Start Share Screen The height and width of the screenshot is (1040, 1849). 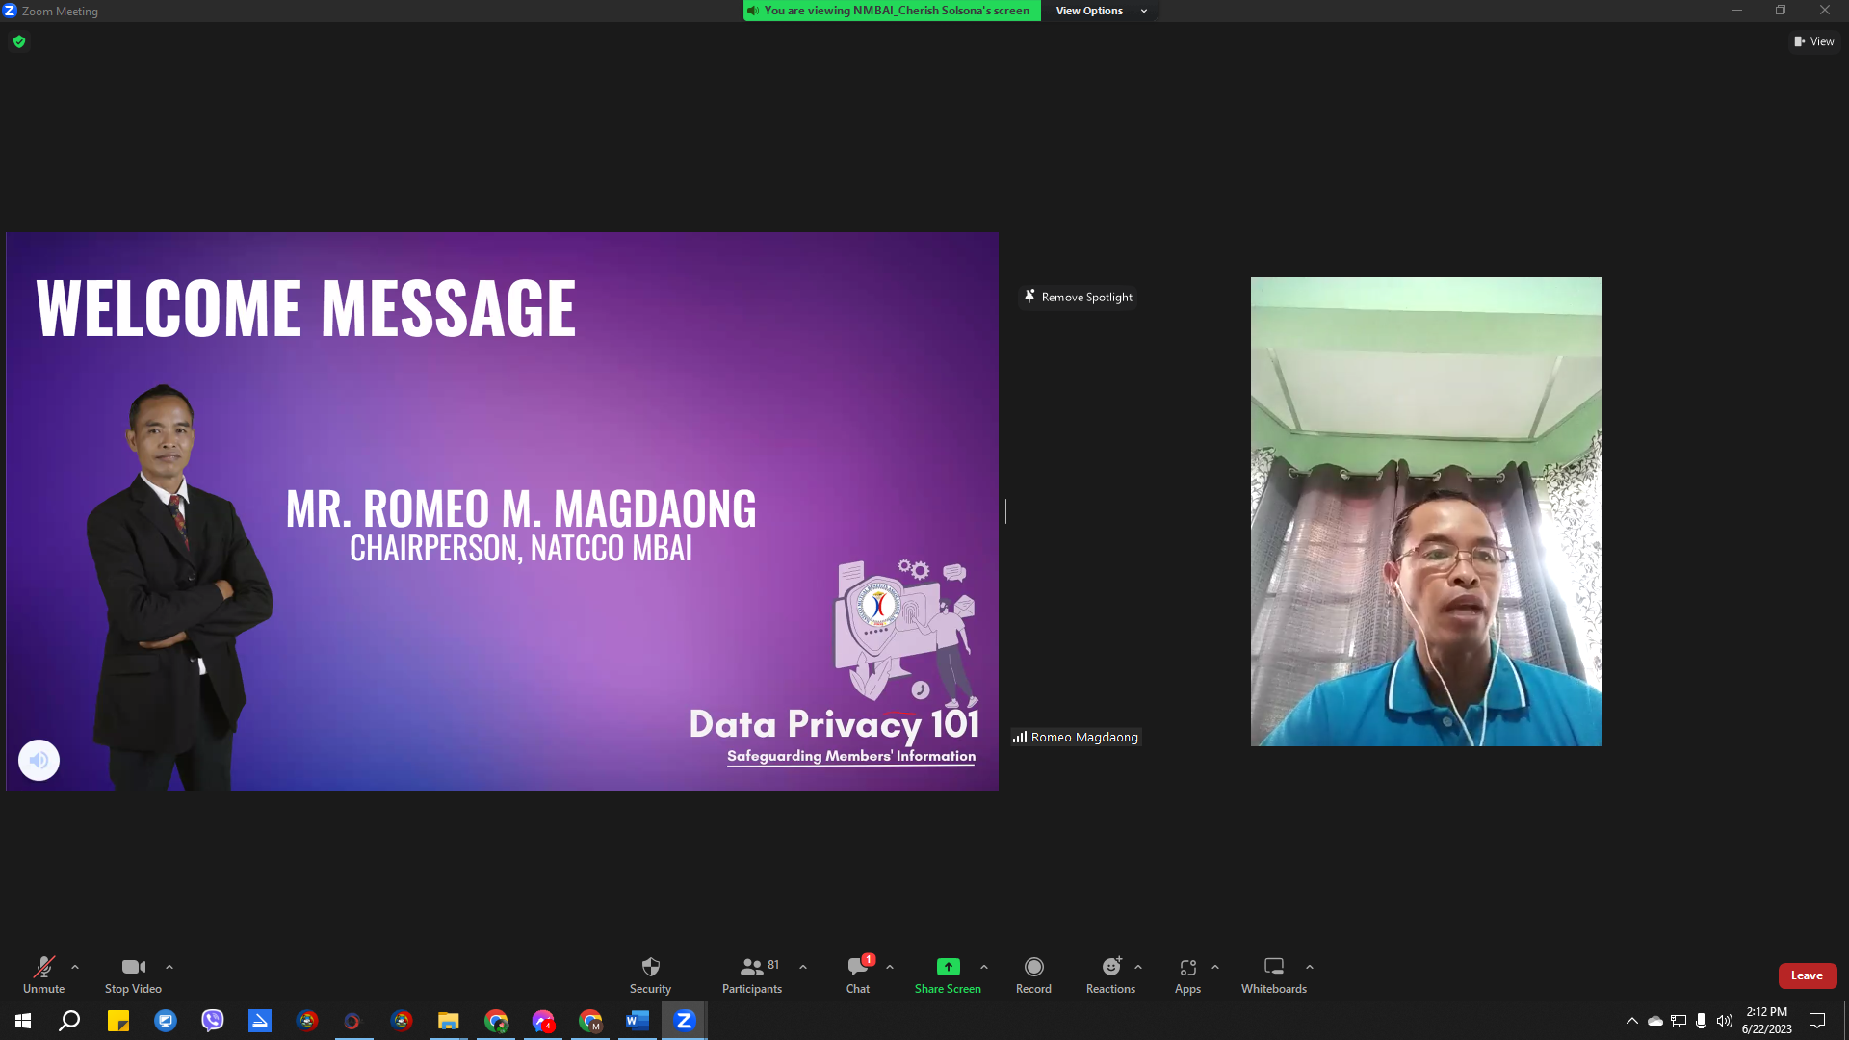coord(948,975)
